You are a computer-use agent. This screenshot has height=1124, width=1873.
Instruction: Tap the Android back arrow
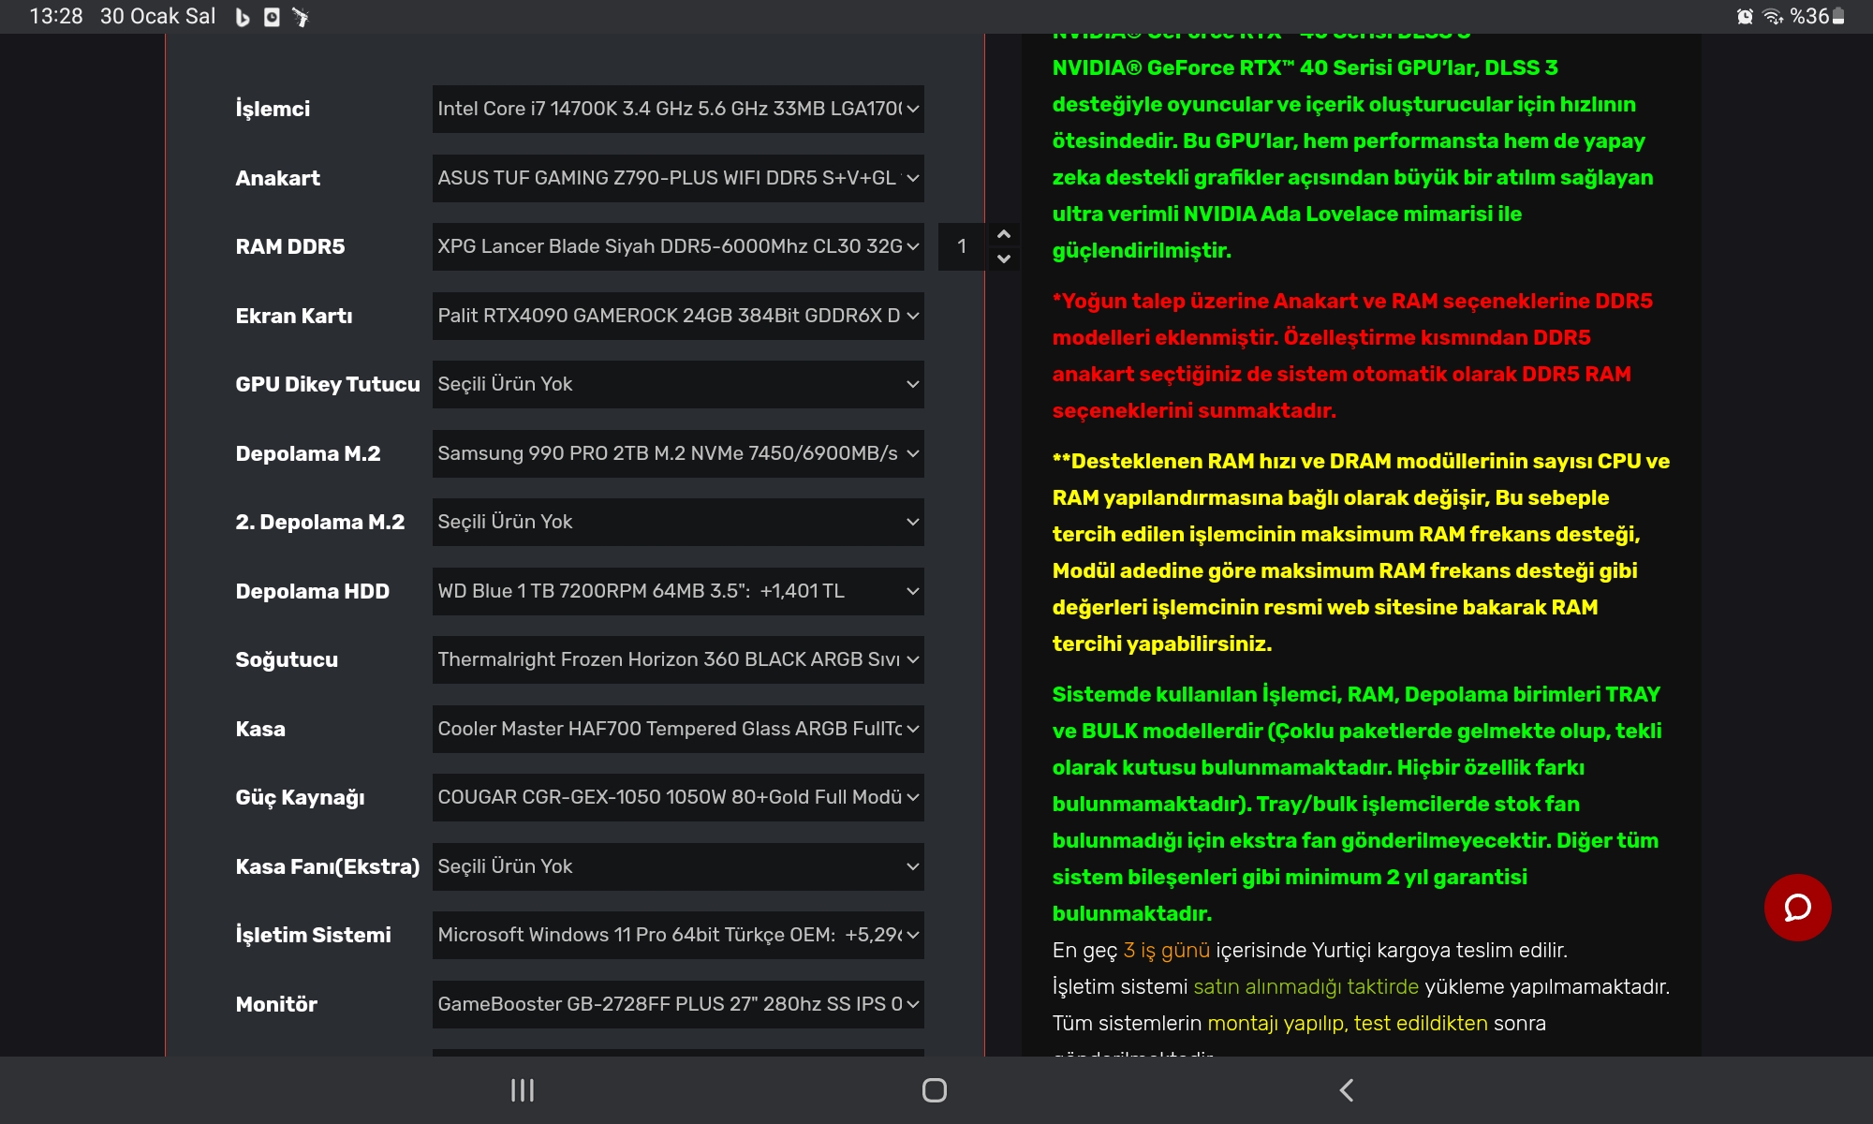click(1347, 1090)
